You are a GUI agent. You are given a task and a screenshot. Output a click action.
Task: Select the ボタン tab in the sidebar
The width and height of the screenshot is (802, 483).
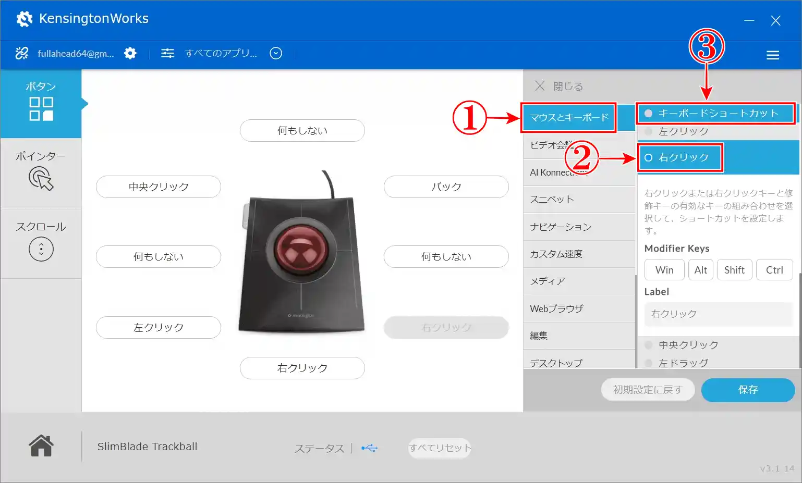(41, 104)
